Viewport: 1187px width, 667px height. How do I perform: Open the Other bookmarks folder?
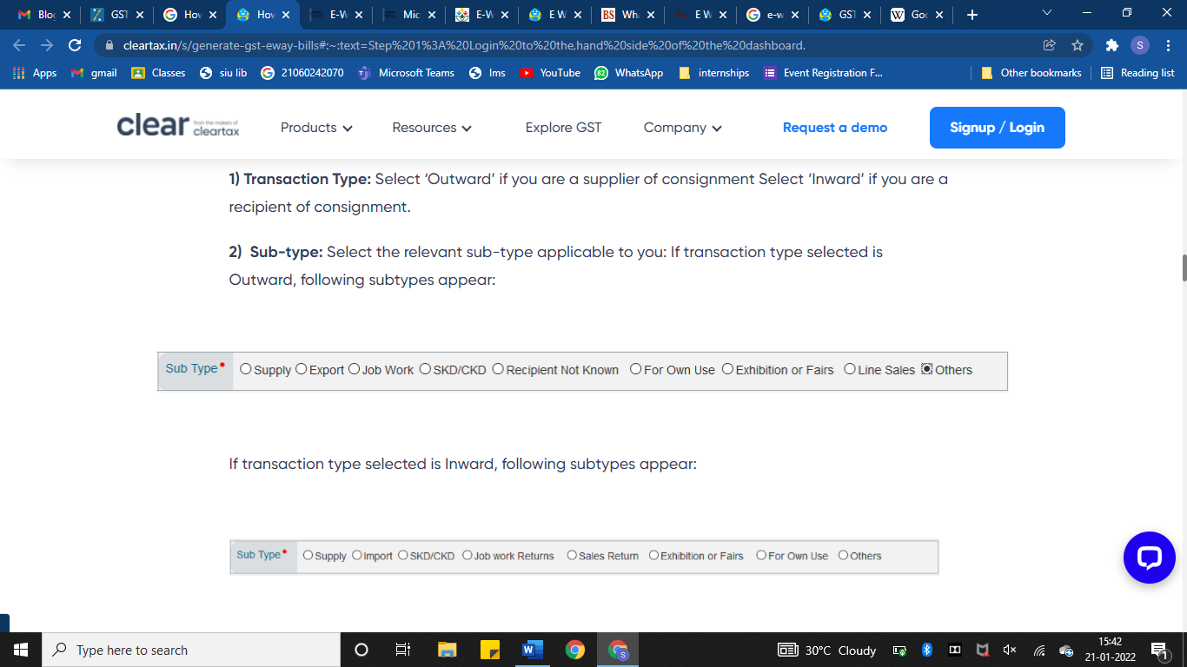(1031, 73)
